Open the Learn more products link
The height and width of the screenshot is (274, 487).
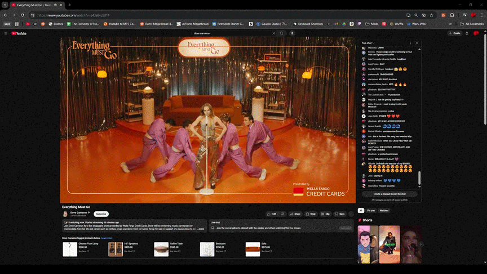pos(107,238)
